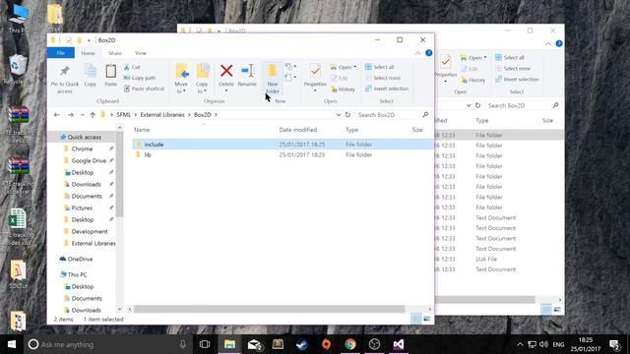Viewport: 630px width, 354px height.
Task: Open Development folder in navigation pane
Action: click(x=90, y=232)
